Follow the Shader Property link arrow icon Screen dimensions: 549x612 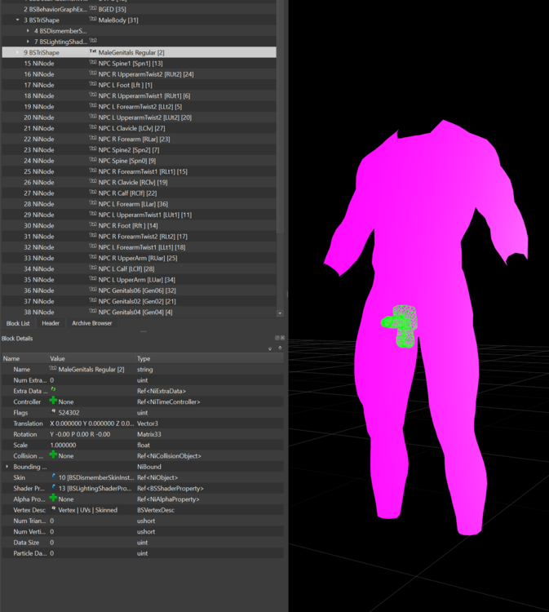click(x=54, y=487)
